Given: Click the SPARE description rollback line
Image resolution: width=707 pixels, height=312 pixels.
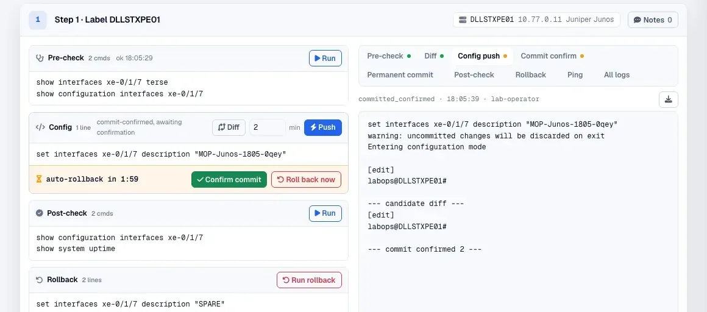Looking at the screenshot, I should tap(130, 304).
